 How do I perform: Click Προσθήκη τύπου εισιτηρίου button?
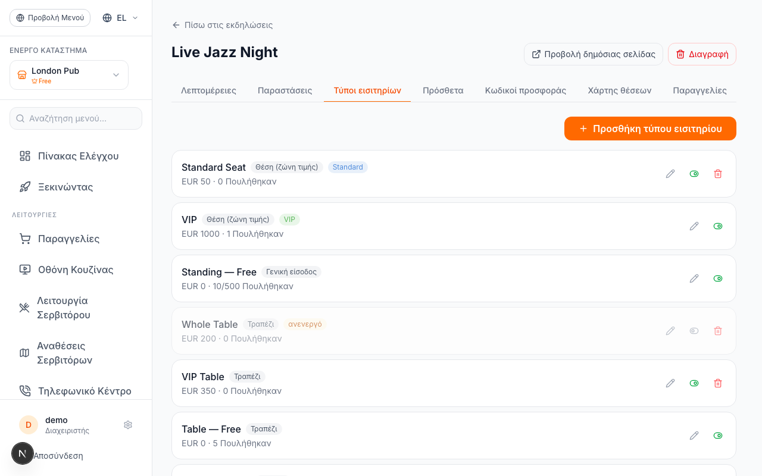tap(650, 129)
